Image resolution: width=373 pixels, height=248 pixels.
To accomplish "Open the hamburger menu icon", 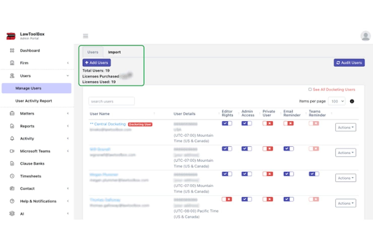I will [86, 36].
